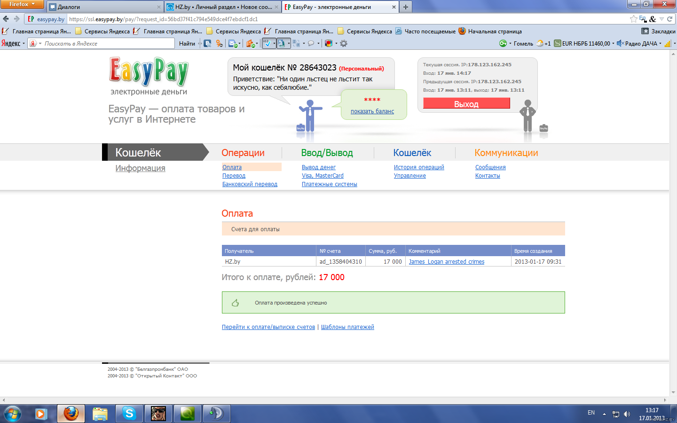Open the Сообщения link
677x423 pixels.
pos(490,167)
